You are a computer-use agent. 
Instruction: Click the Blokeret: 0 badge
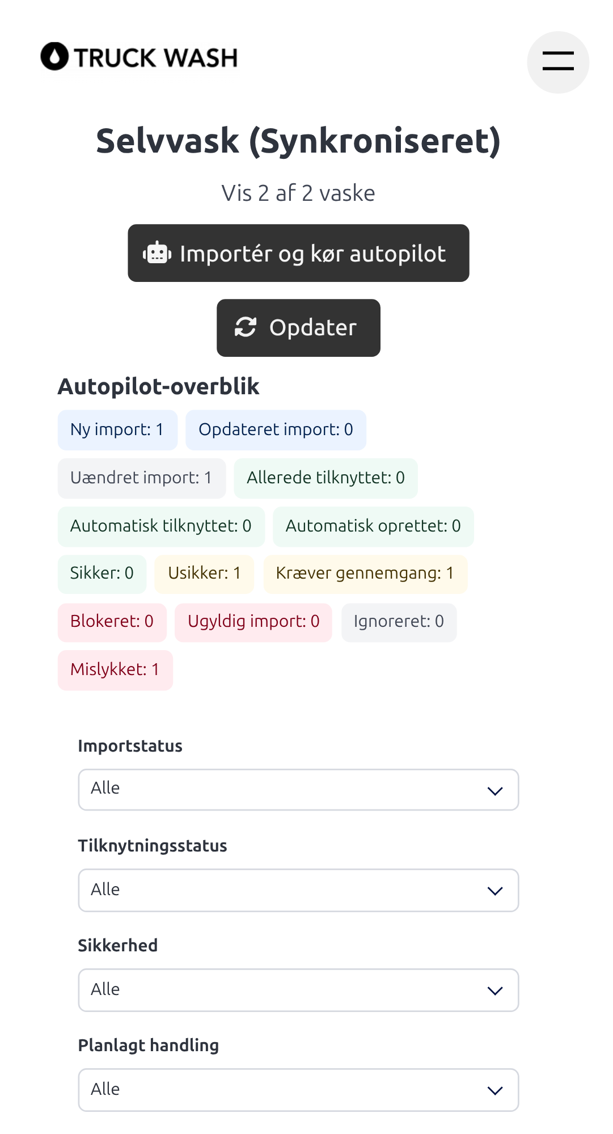point(112,622)
